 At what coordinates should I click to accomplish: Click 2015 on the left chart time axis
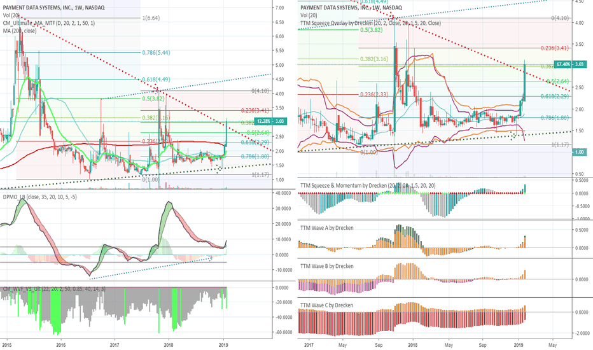[6, 345]
